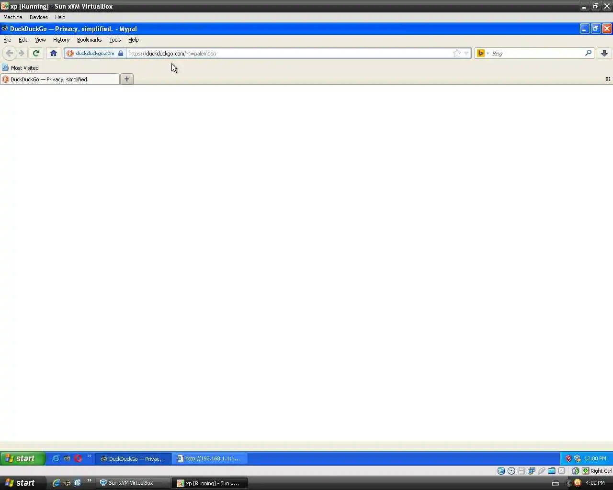Go forward with the Mypal forward arrow

pos(21,53)
